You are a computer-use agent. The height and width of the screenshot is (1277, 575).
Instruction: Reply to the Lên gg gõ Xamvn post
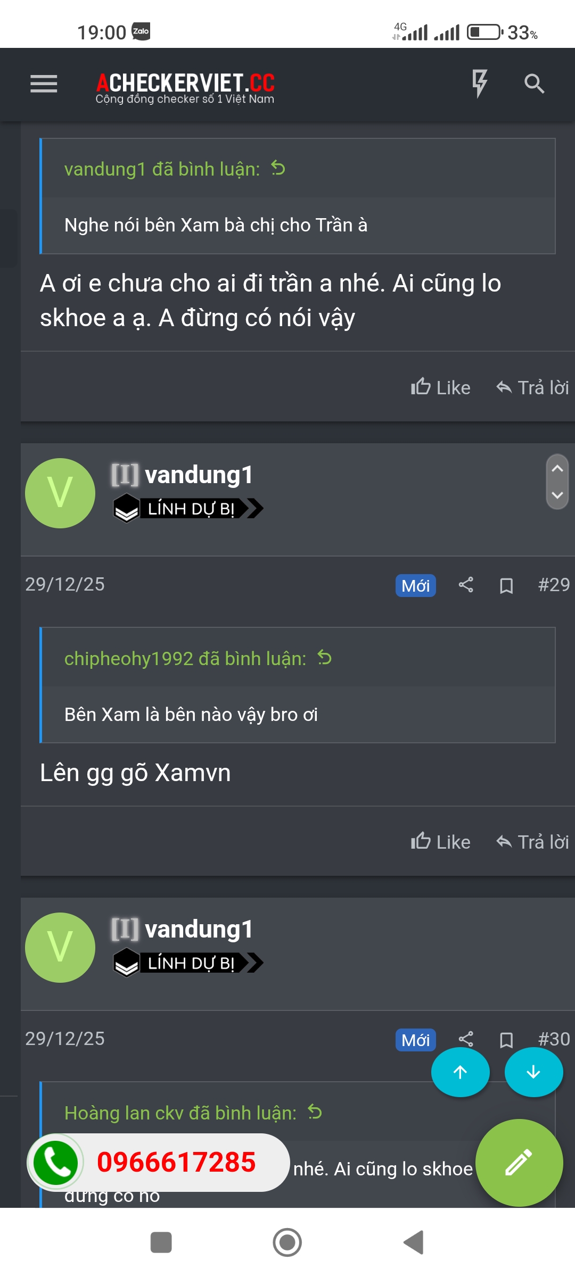532,842
